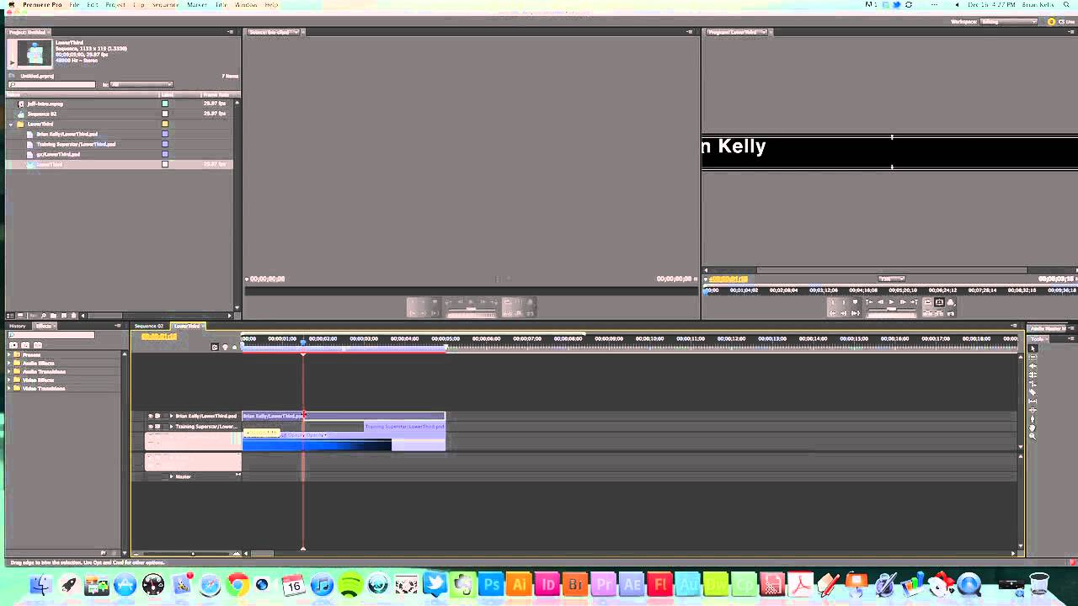Toggle Snap in the timeline header
The image size is (1078, 606).
point(215,347)
